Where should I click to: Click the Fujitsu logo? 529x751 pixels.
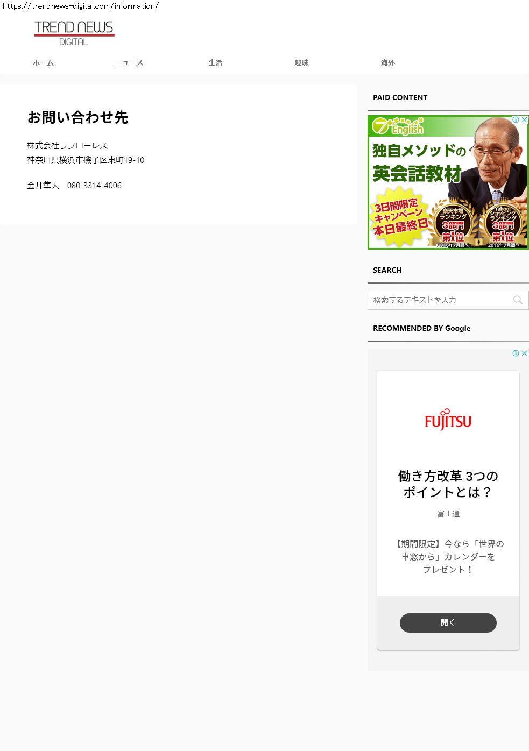pyautogui.click(x=448, y=420)
